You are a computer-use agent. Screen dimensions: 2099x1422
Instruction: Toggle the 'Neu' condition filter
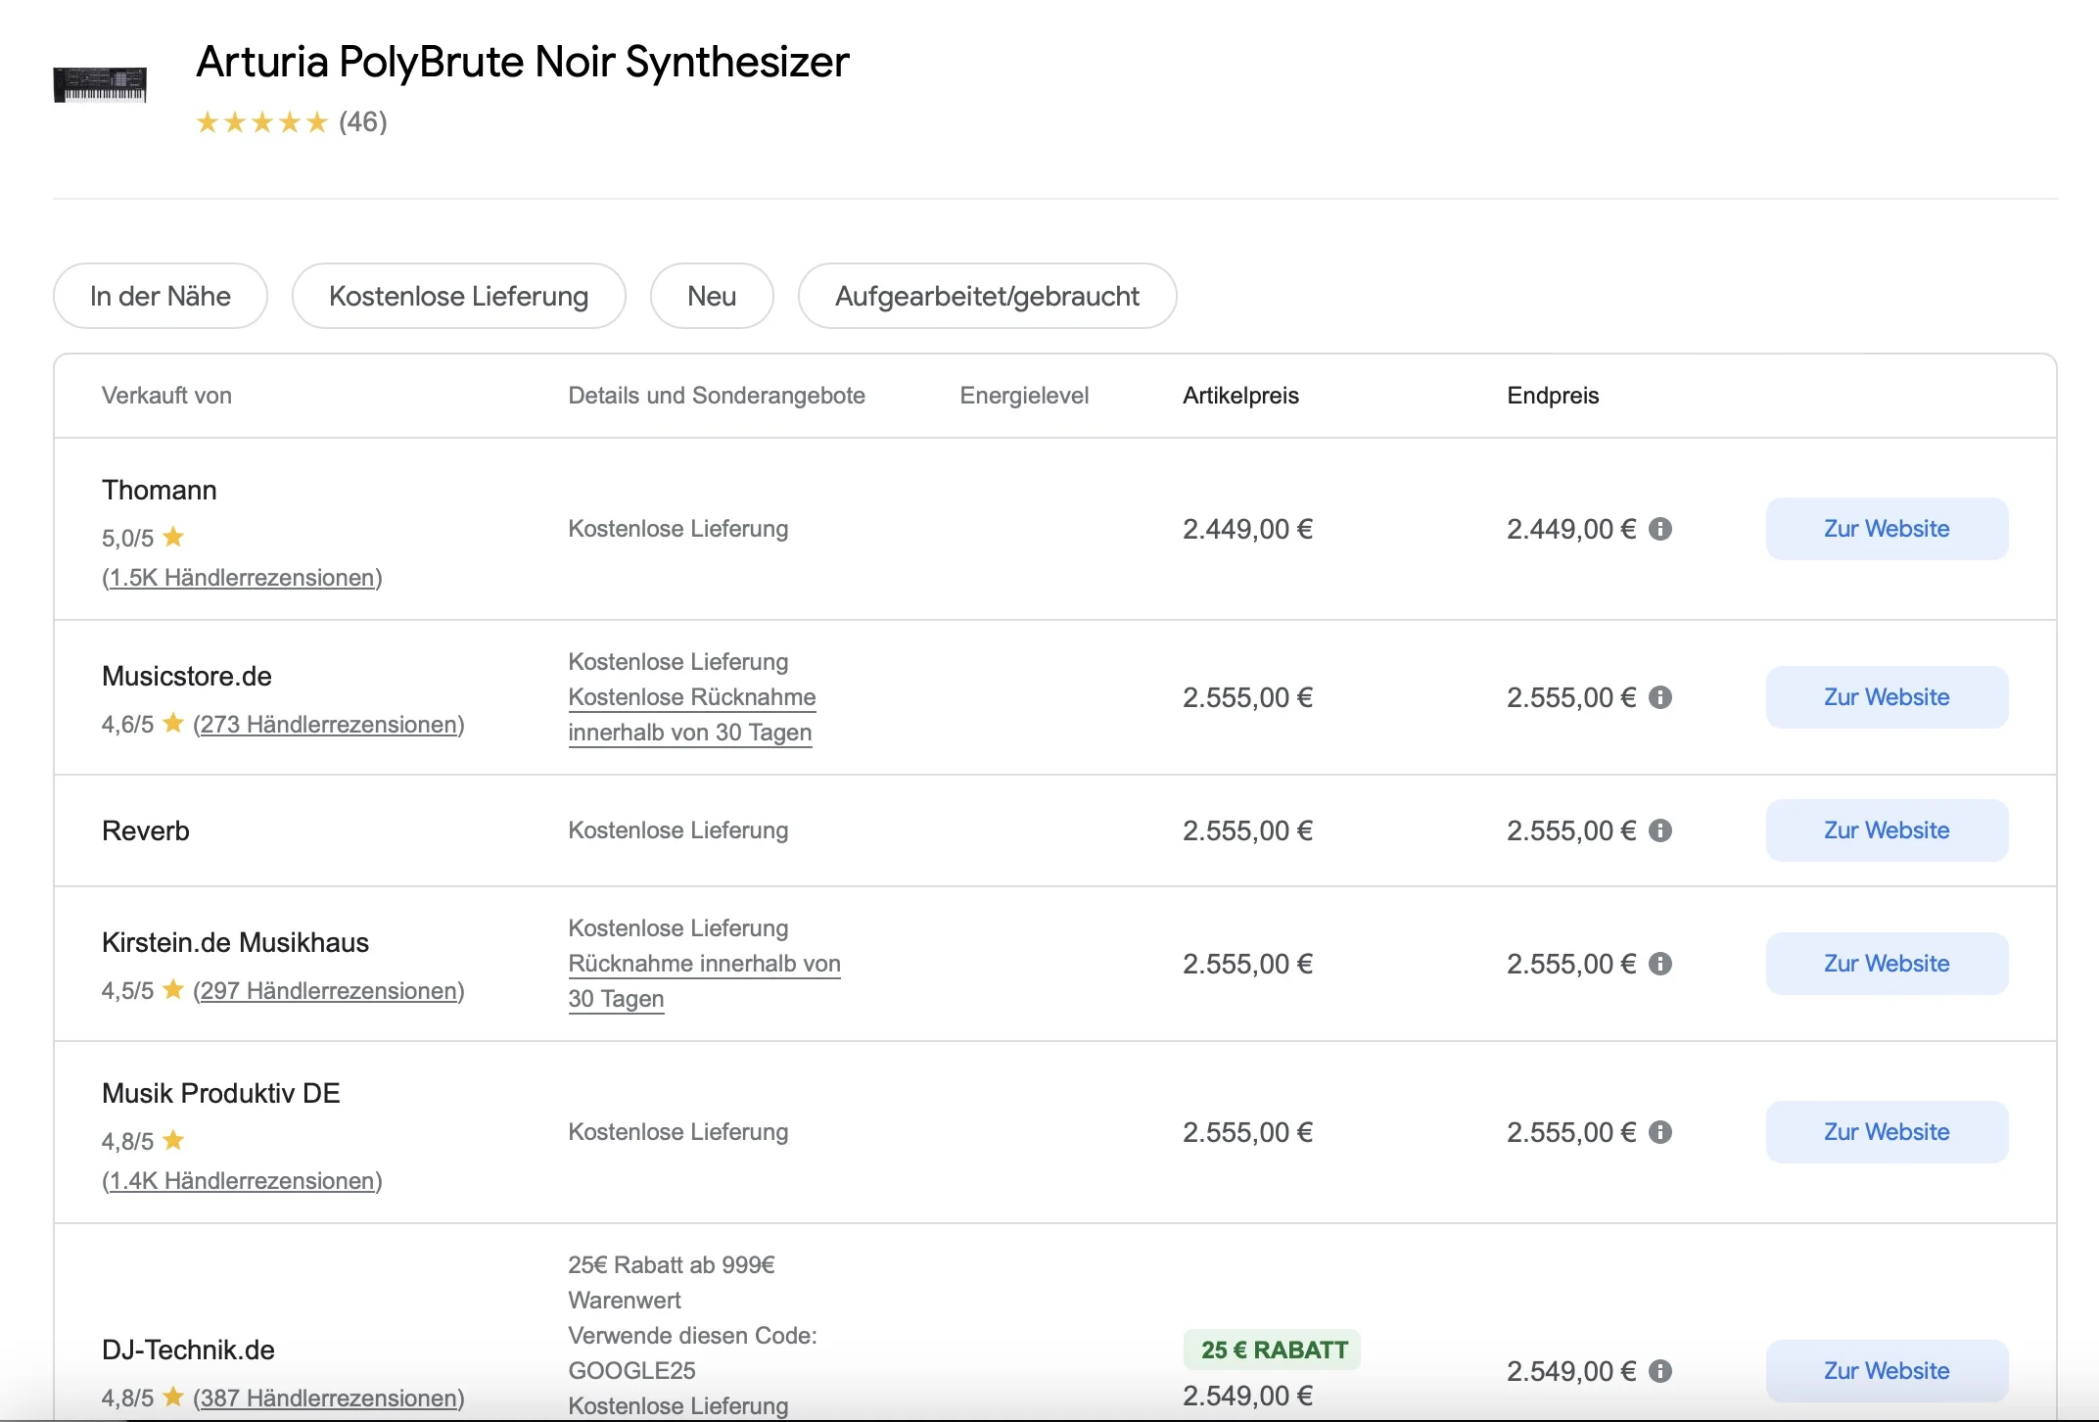tap(712, 296)
